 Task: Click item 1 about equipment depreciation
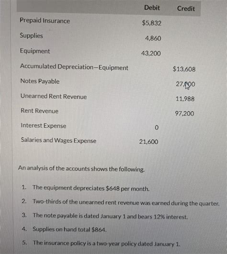[86, 188]
